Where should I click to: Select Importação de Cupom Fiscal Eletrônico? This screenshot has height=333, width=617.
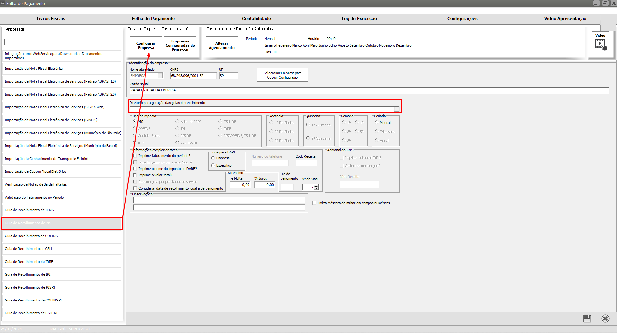pyautogui.click(x=61, y=172)
